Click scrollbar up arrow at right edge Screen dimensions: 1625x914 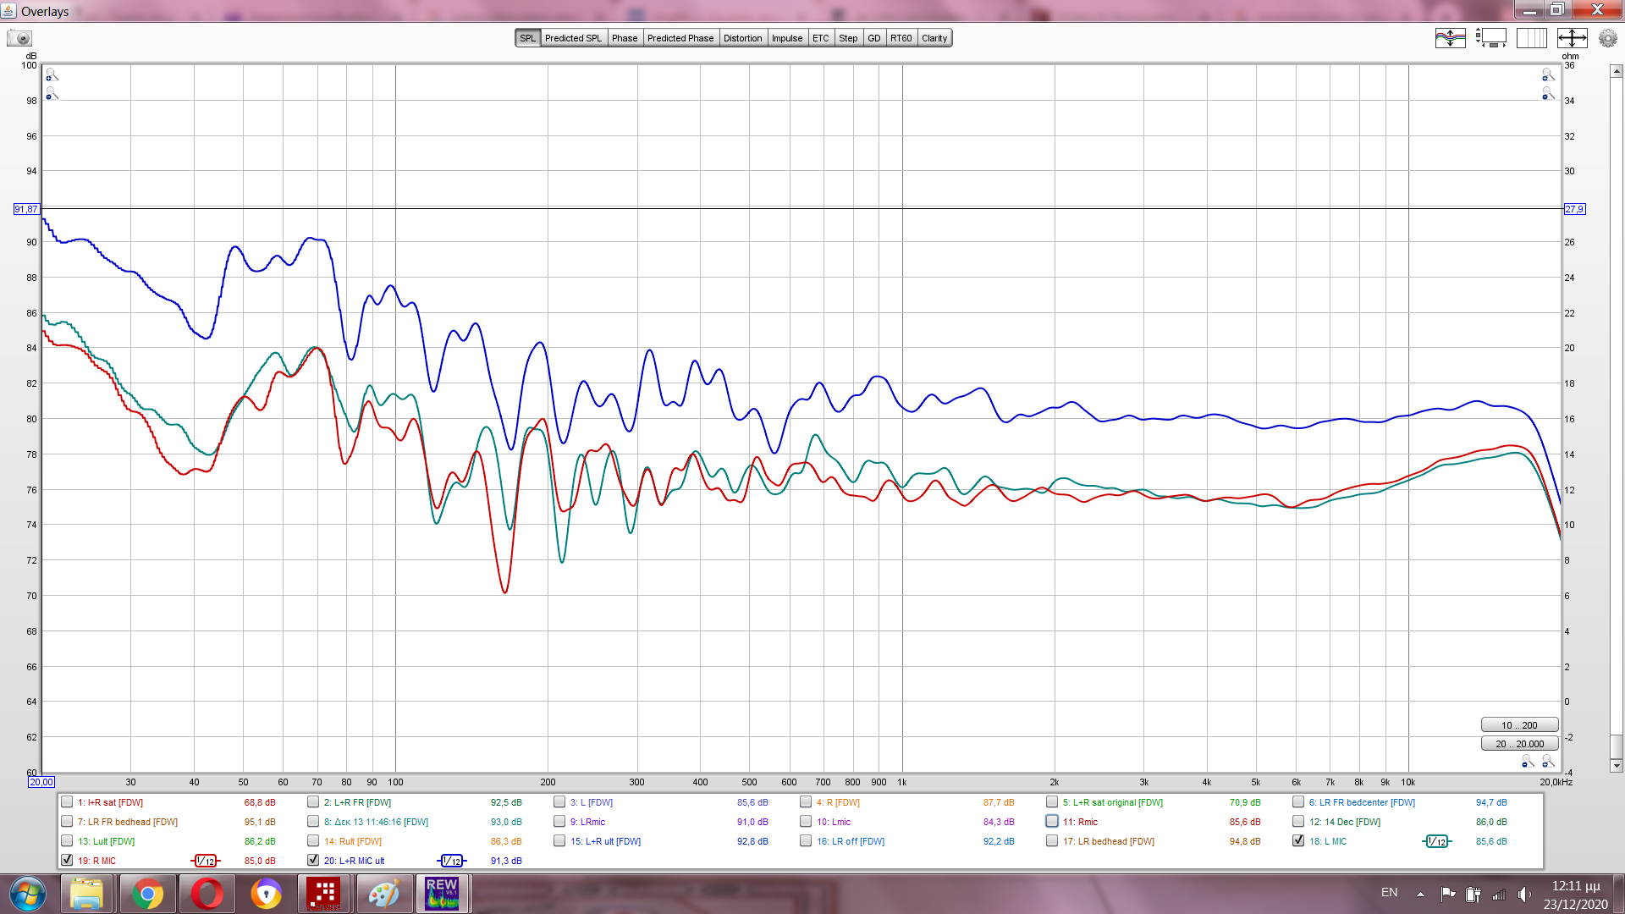coord(1617,72)
